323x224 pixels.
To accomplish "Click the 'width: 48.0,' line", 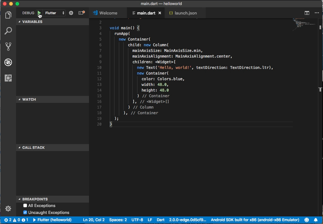I will click(x=155, y=85).
